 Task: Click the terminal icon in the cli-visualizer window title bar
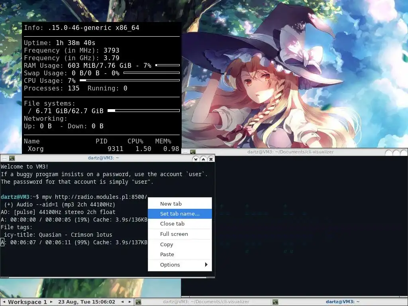point(193,152)
